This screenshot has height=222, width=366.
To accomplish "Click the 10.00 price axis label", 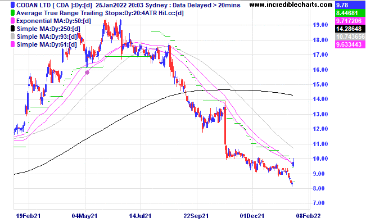I will click(x=320, y=158).
